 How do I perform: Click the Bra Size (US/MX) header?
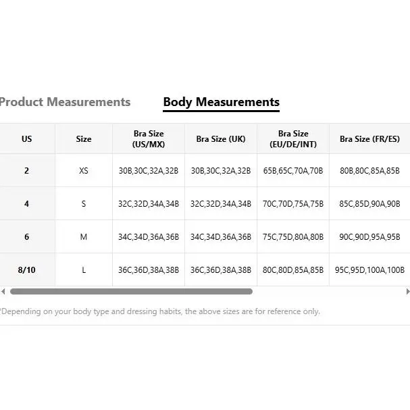point(149,139)
